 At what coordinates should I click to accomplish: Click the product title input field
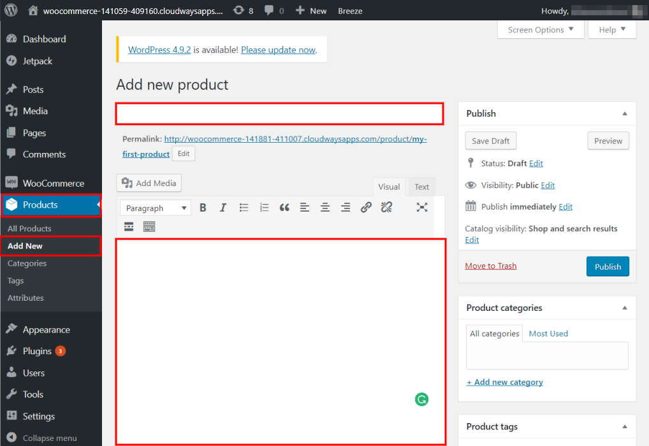pyautogui.click(x=279, y=114)
